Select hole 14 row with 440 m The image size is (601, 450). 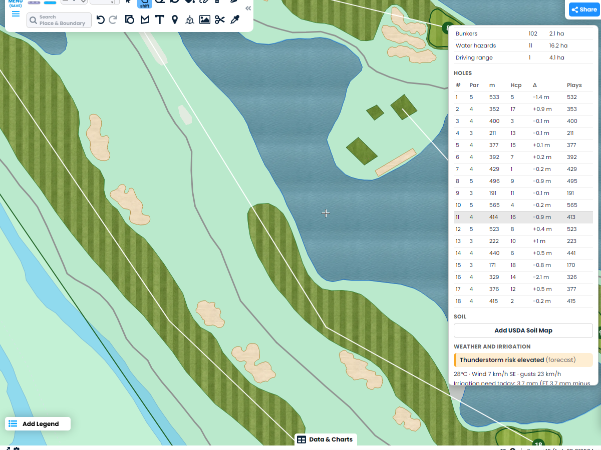tap(523, 253)
